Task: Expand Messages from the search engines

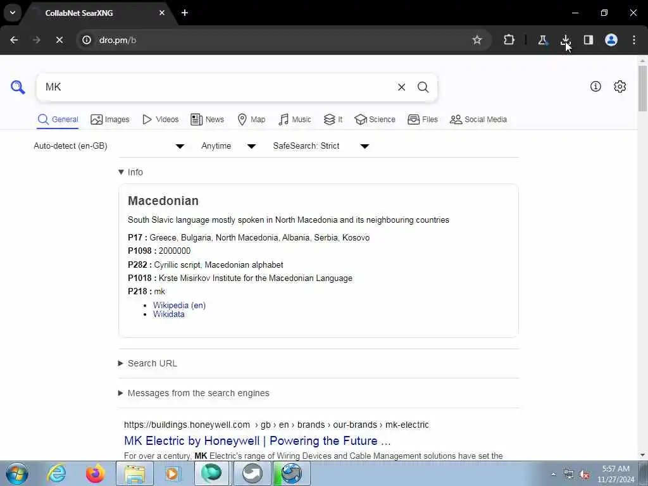Action: pyautogui.click(x=194, y=393)
